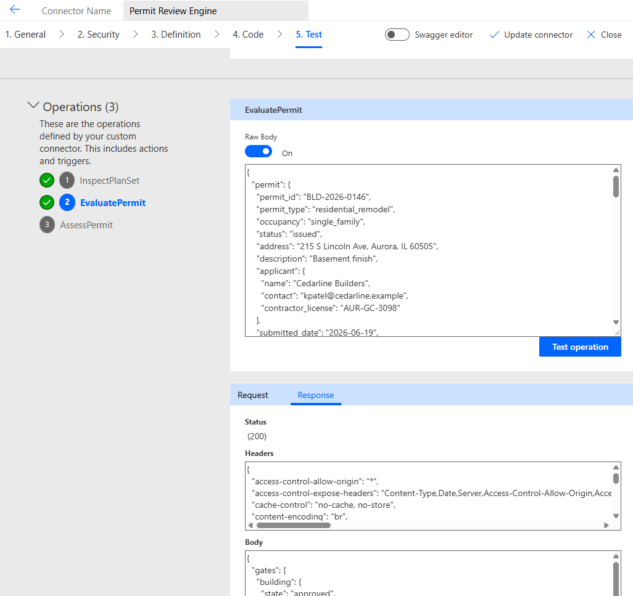Select the Response tab
633x596 pixels.
pyautogui.click(x=316, y=395)
